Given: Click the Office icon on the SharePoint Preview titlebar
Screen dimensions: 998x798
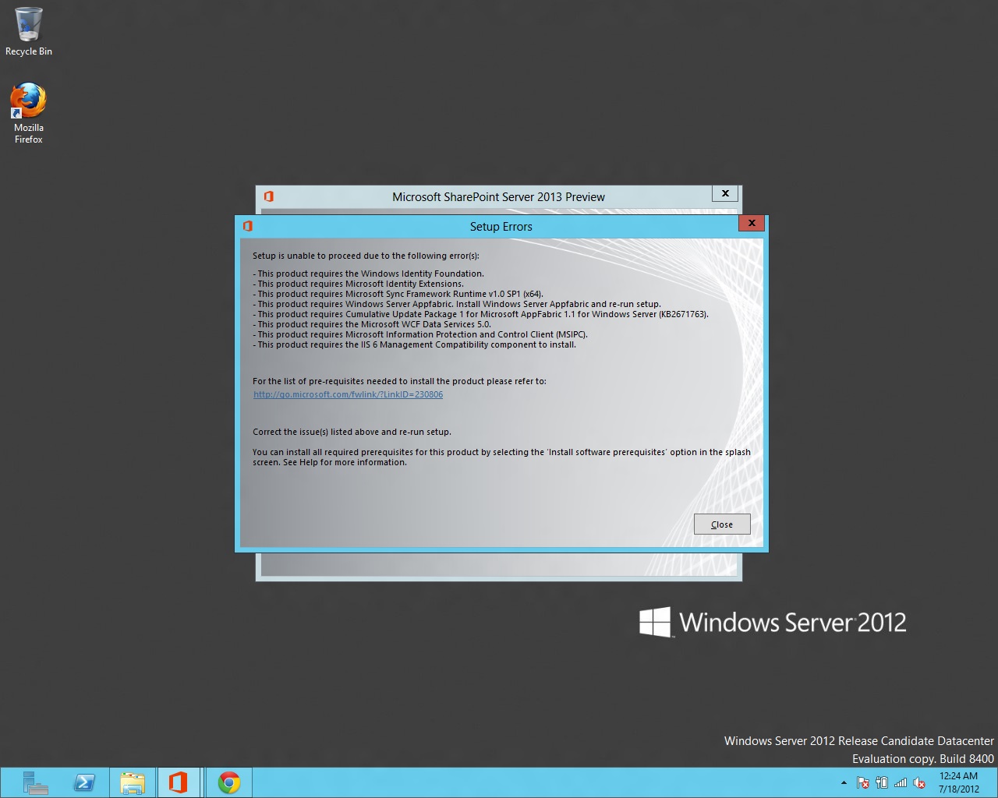Looking at the screenshot, I should (x=268, y=196).
